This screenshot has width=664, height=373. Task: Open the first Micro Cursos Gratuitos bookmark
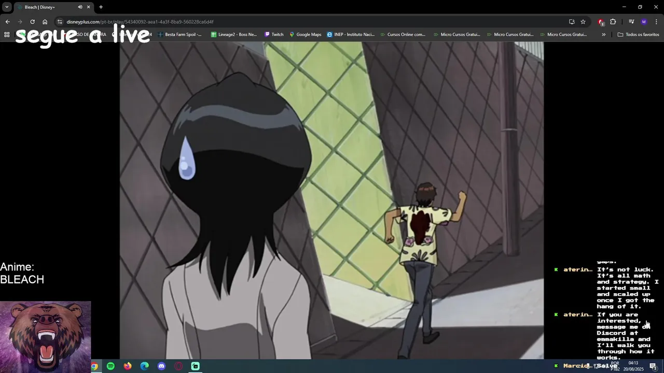coord(457,35)
